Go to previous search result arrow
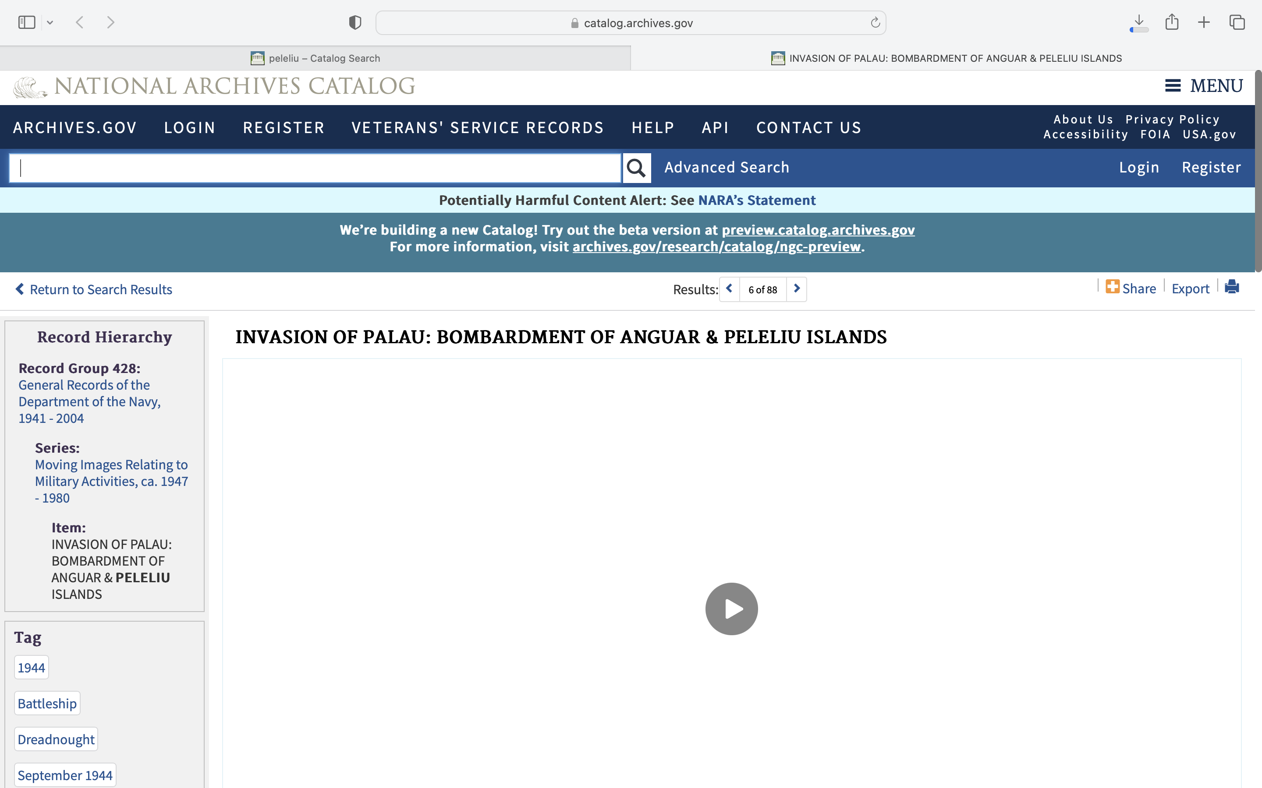The width and height of the screenshot is (1262, 788). click(729, 289)
